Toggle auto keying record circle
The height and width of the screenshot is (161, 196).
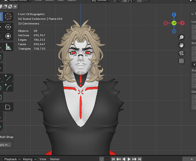tap(102, 159)
